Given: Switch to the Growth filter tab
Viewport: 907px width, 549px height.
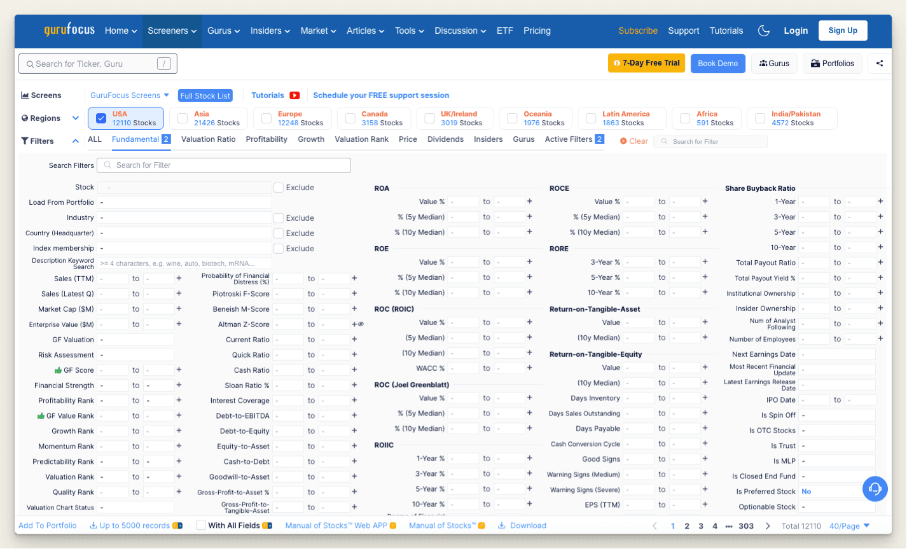Looking at the screenshot, I should click(311, 139).
